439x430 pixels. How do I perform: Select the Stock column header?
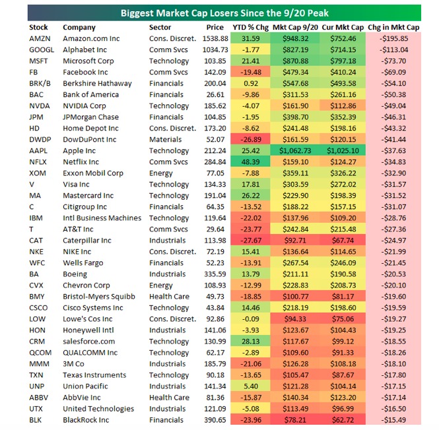tap(38, 28)
